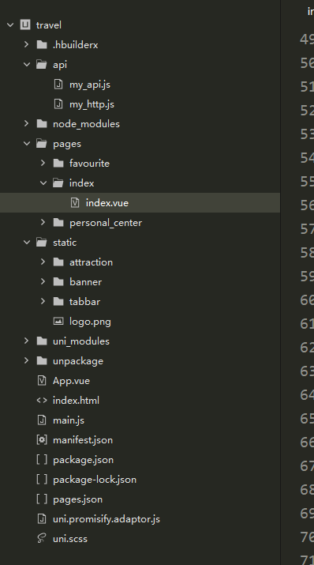Image resolution: width=314 pixels, height=565 pixels.
Task: Expand the banner folder chevron
Action: (43, 281)
